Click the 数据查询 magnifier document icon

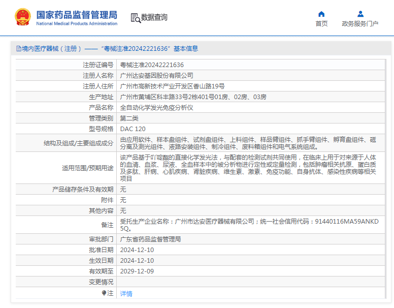click(136, 18)
